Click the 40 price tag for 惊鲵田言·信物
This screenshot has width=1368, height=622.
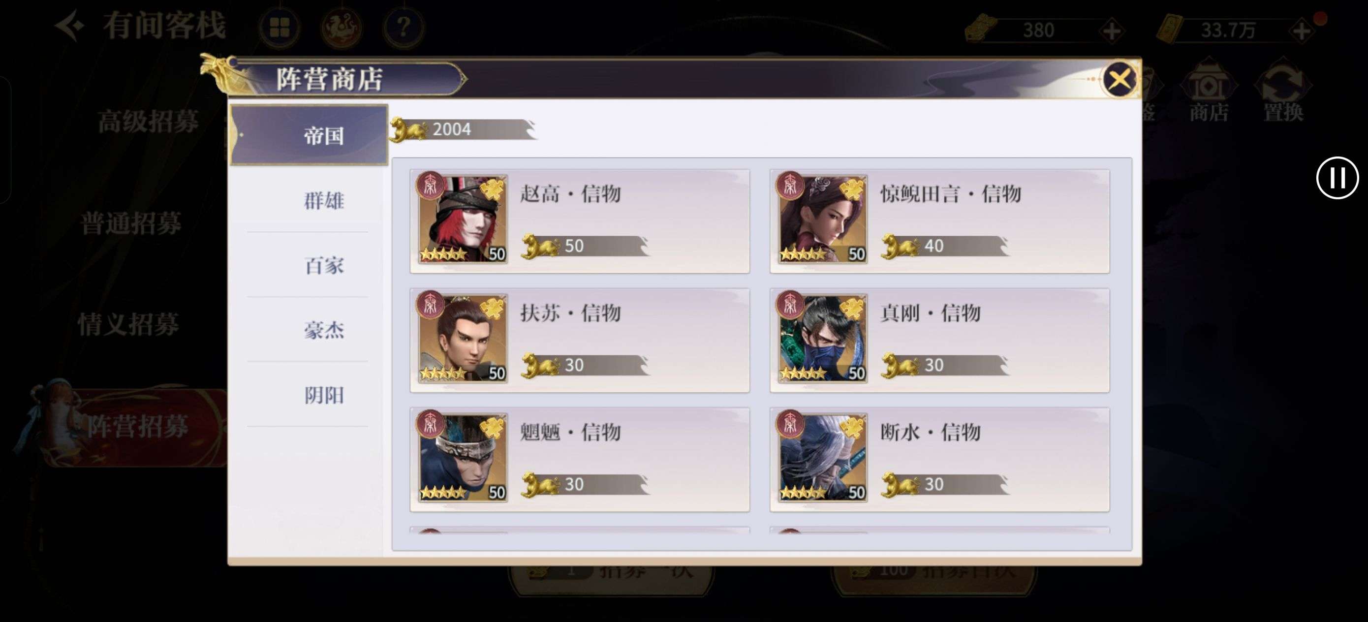945,246
